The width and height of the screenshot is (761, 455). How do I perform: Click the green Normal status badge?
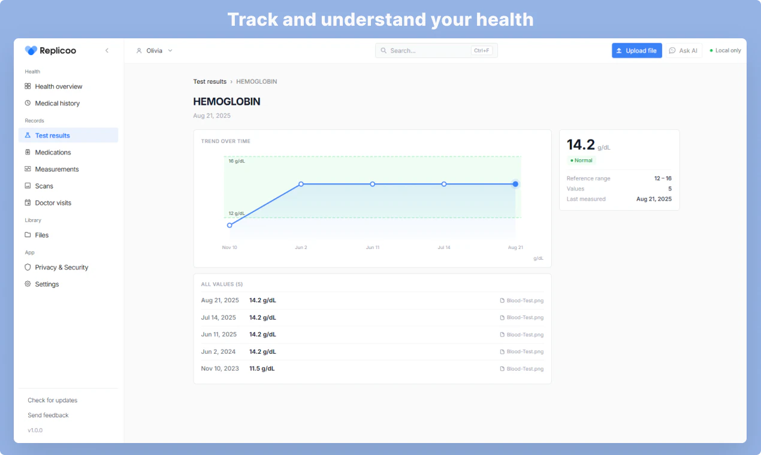(581, 160)
